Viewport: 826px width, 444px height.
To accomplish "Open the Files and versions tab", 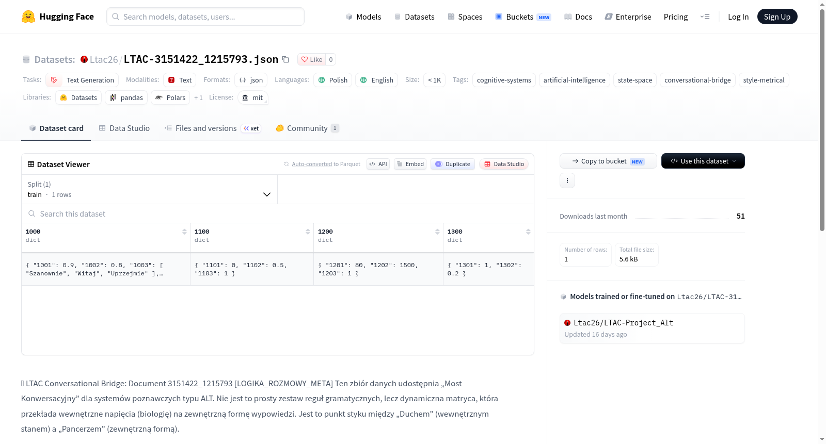I will [x=213, y=128].
